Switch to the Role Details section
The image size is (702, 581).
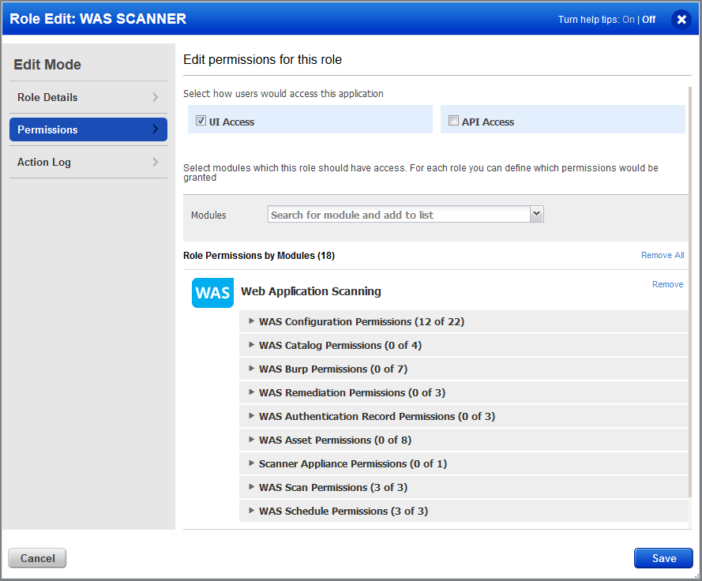coord(88,97)
